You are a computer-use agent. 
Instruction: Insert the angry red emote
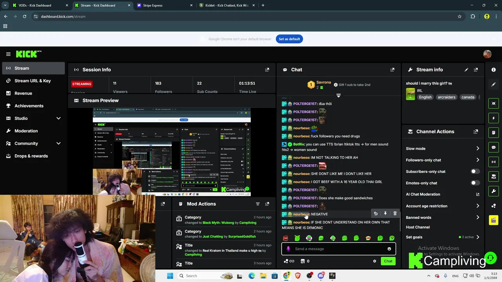pos(286,238)
